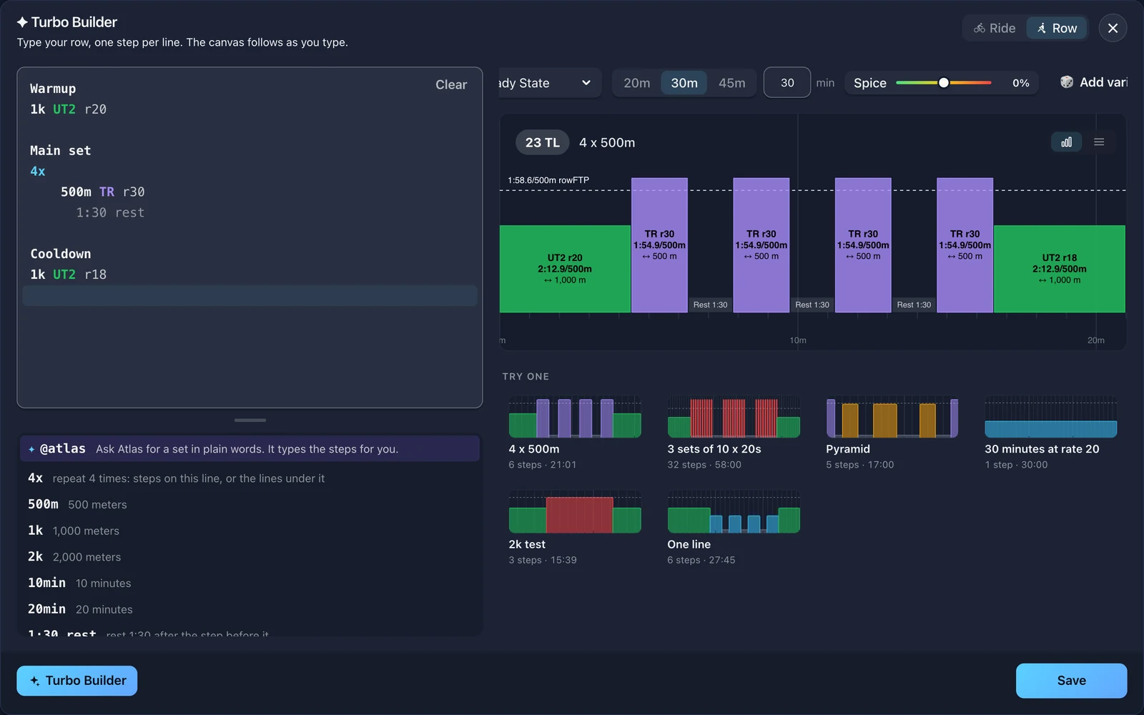This screenshot has height=715, width=1144.
Task: Switch to the bar chart view icon
Action: pyautogui.click(x=1066, y=142)
